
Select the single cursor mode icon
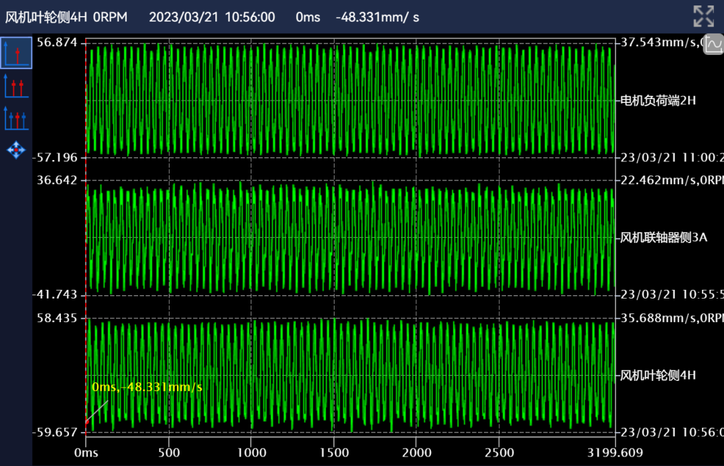16,53
